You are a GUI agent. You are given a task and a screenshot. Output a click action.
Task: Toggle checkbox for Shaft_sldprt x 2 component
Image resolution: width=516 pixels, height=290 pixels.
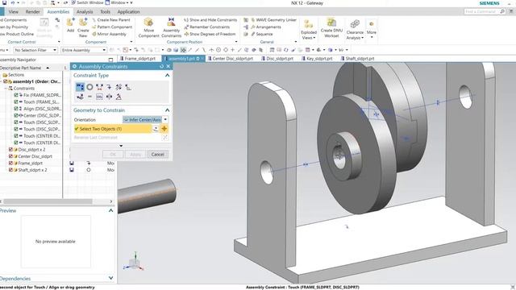10,170
